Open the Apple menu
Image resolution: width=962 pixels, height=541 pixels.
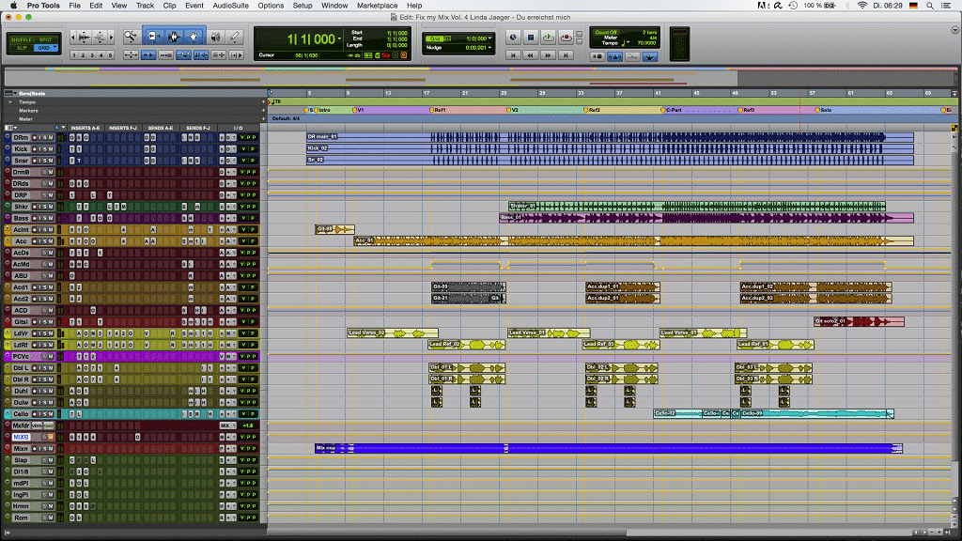click(13, 6)
